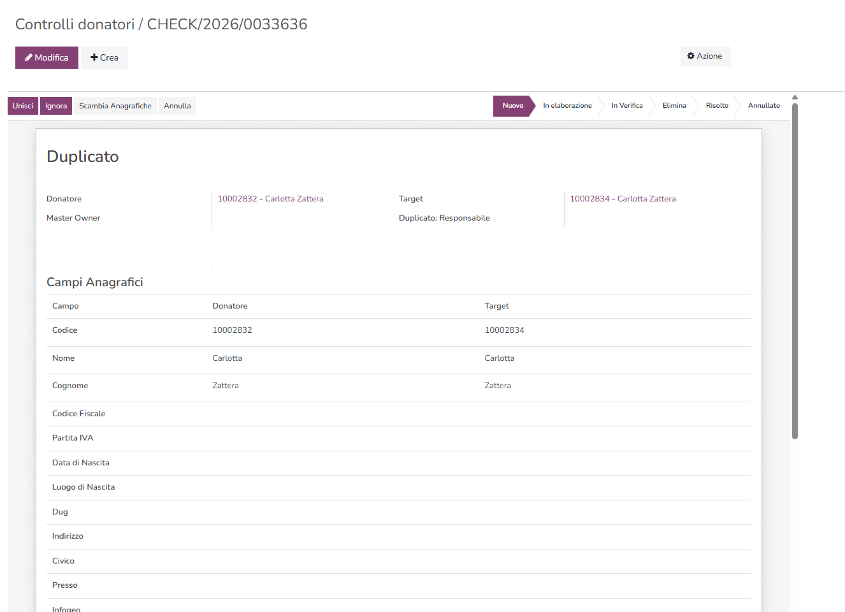Screen dimensions: 845x612
Task: Open target link 10002834 - Carlotta Zattera
Action: [623, 199]
